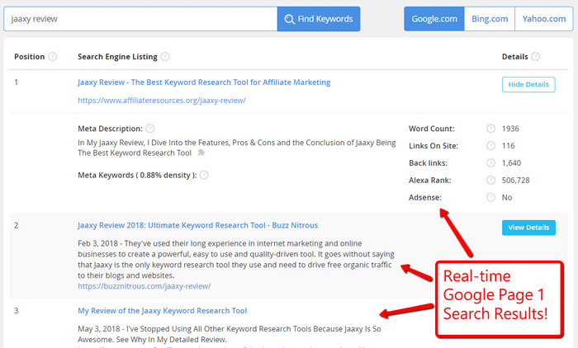Click help icon beside Adsense
This screenshot has height=348, width=578.
(x=490, y=197)
